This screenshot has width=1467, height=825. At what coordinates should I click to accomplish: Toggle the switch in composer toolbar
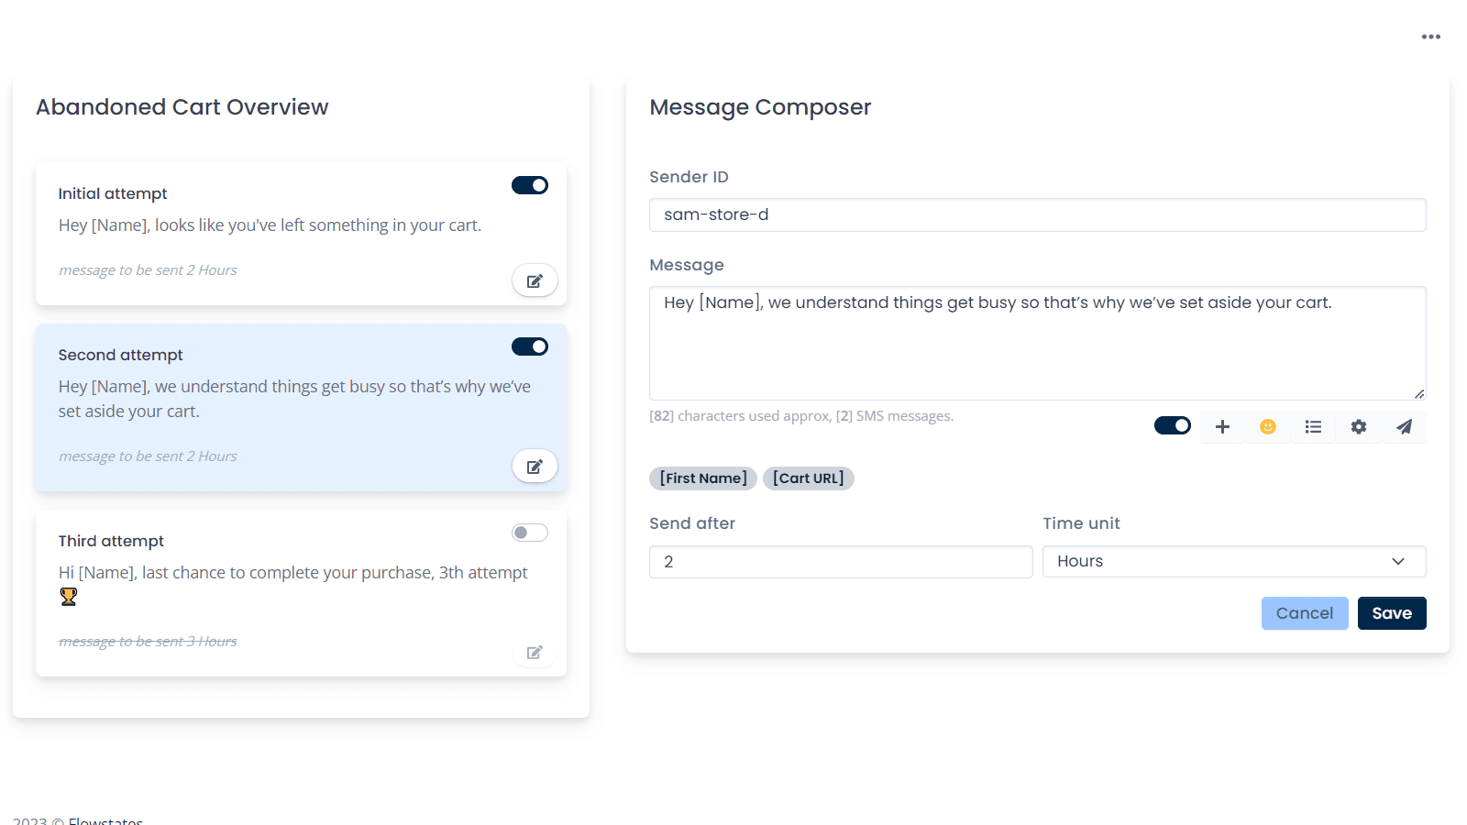(1172, 425)
